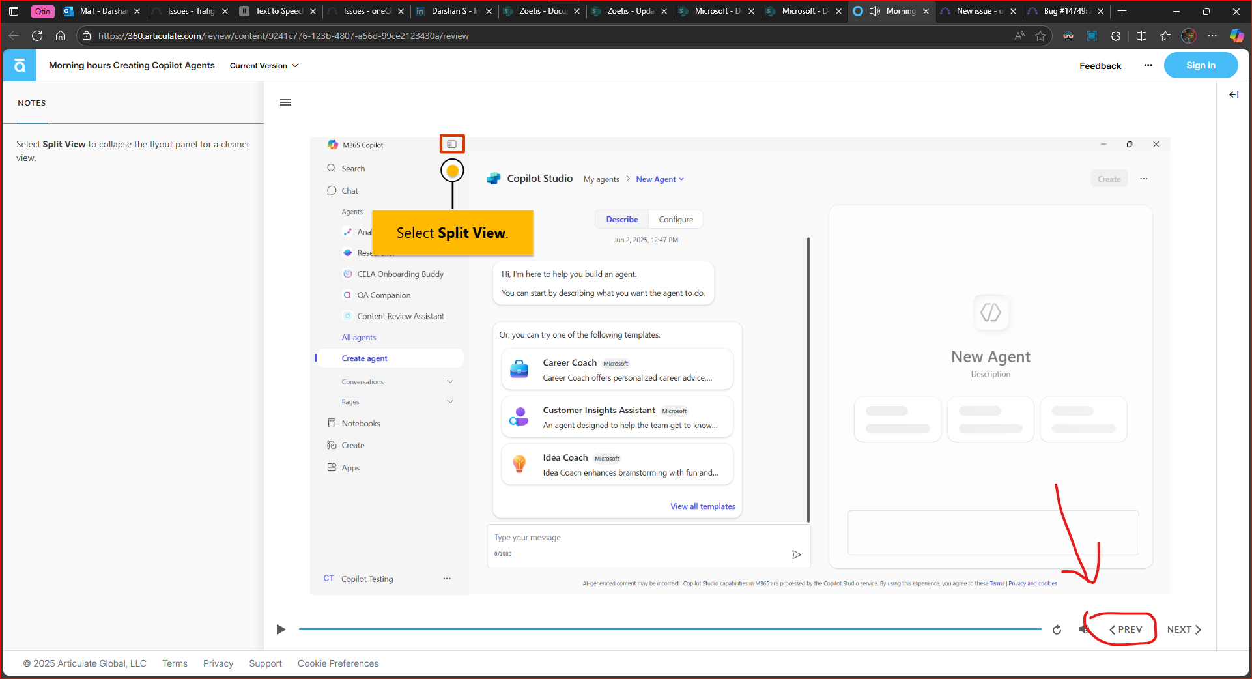
Task: Open Apps in the sidebar
Action: click(350, 468)
